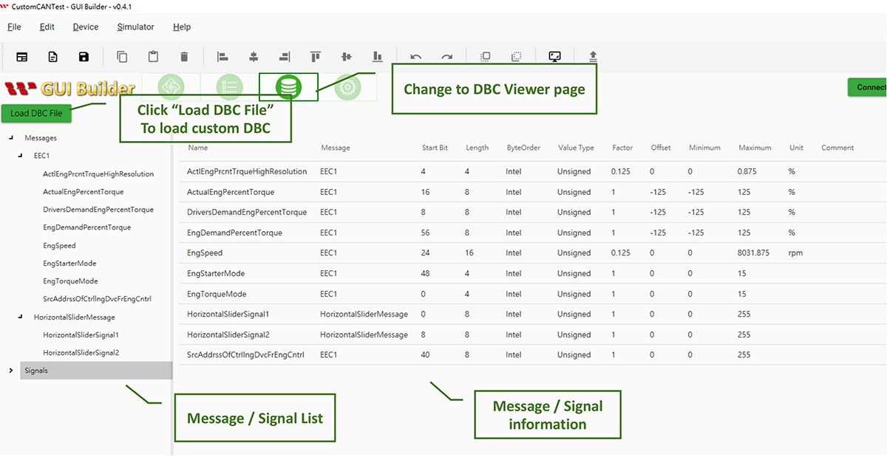Align objects to vertical middle
This screenshot has height=457, width=887.
346,57
